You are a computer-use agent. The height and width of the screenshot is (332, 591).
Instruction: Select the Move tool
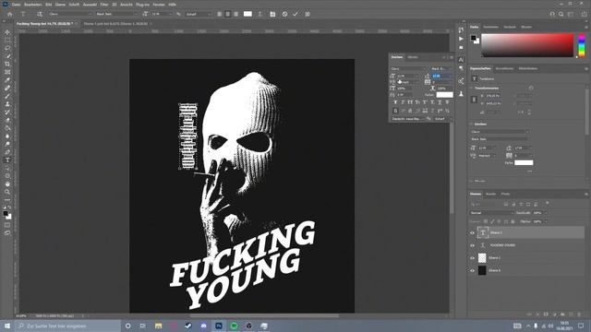(x=7, y=32)
